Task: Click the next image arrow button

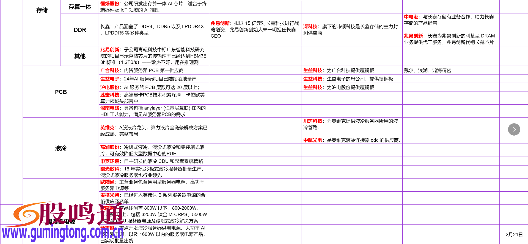Action: 514,130
